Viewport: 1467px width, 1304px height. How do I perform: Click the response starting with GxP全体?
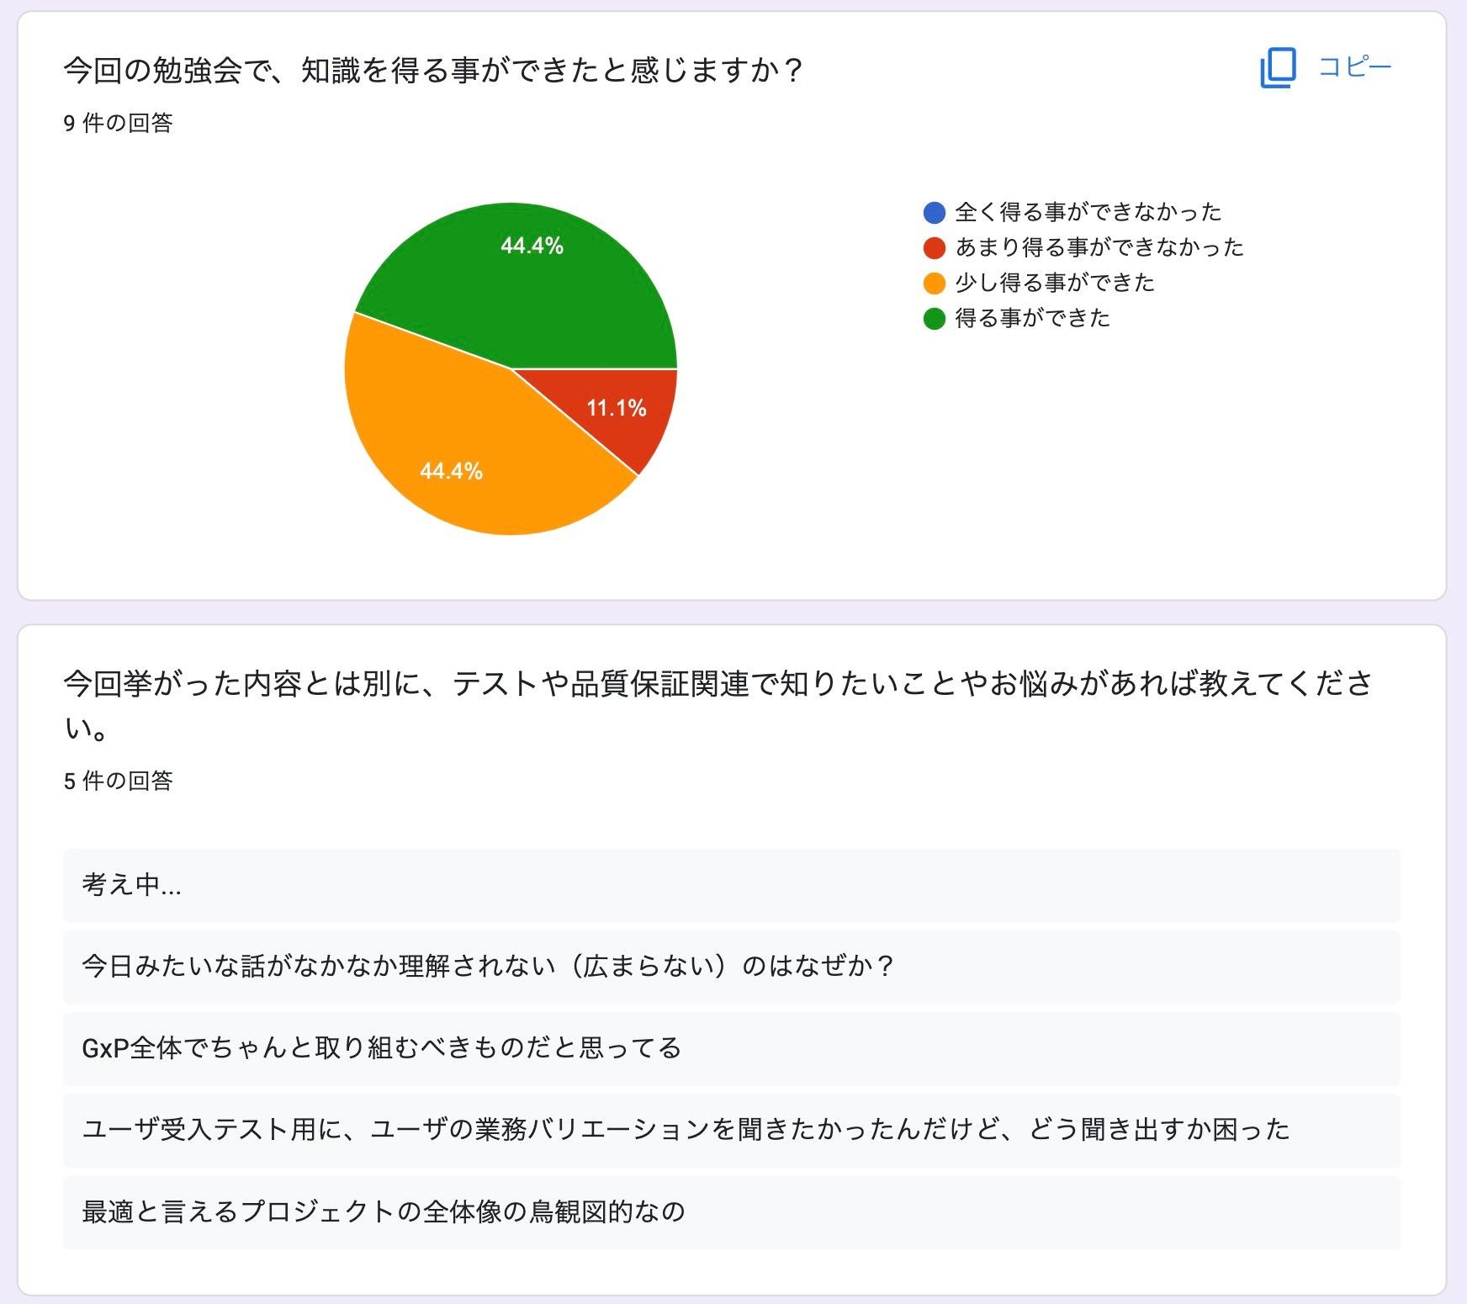[731, 1048]
